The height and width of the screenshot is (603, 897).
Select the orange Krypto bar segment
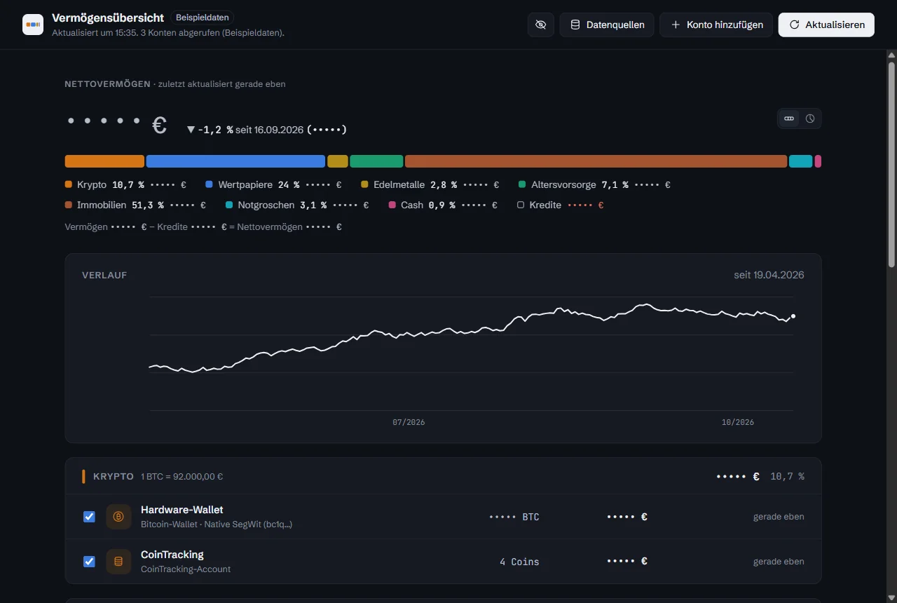(104, 161)
